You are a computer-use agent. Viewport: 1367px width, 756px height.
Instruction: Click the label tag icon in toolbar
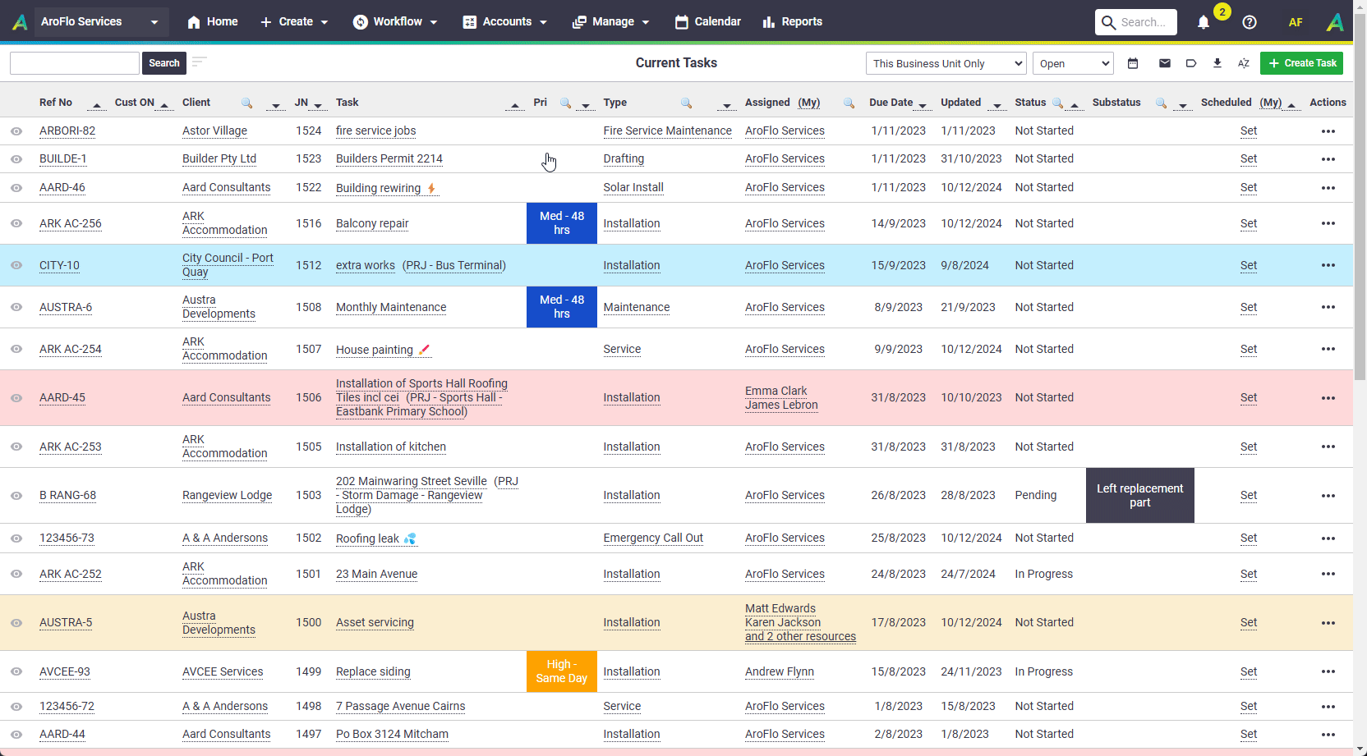pyautogui.click(x=1191, y=63)
